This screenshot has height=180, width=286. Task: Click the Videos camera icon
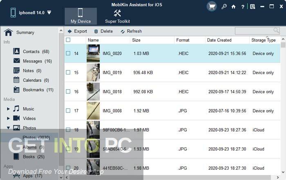coord(16,118)
